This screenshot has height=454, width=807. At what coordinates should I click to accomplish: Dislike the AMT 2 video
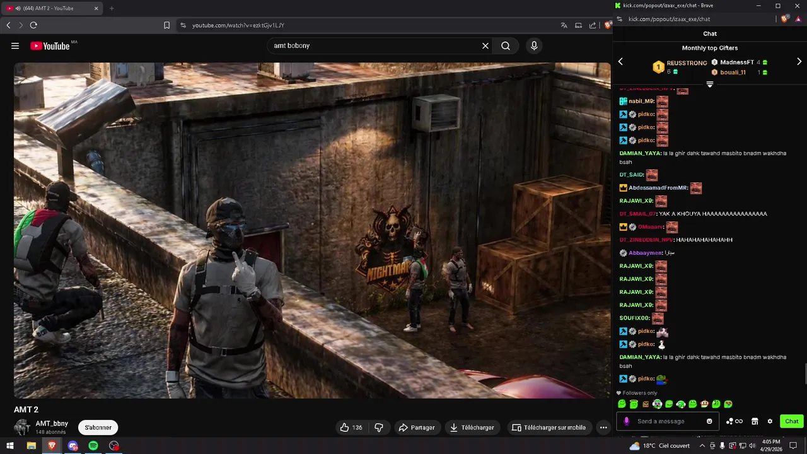point(379,428)
